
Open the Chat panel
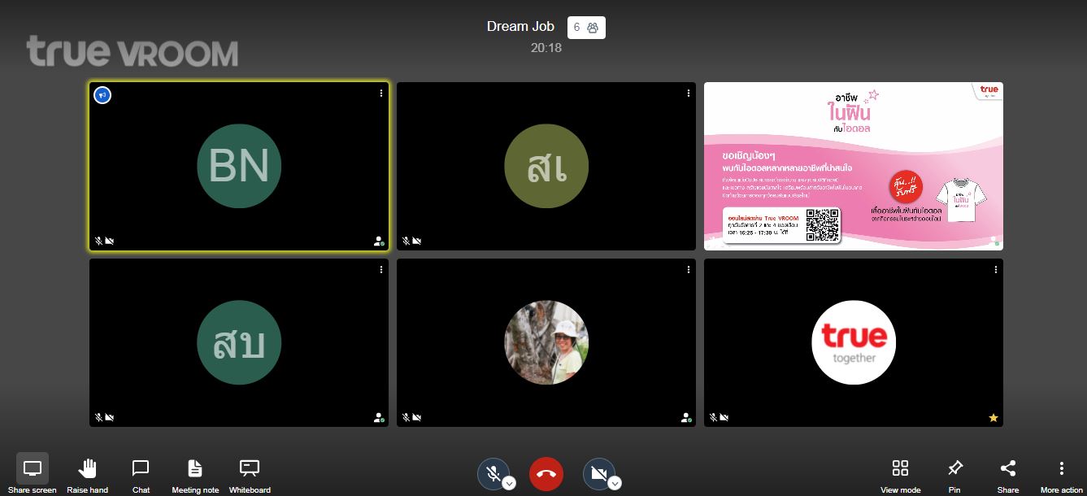(x=141, y=469)
